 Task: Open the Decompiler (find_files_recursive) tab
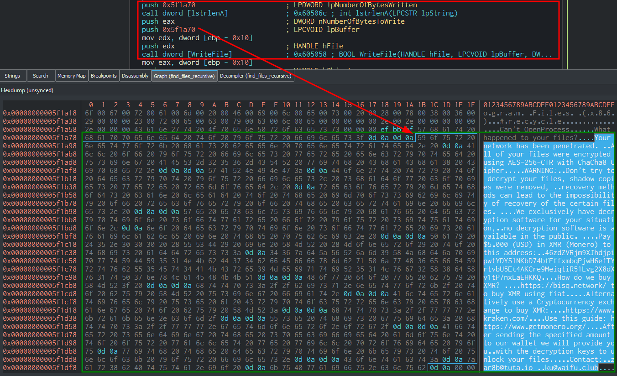256,76
